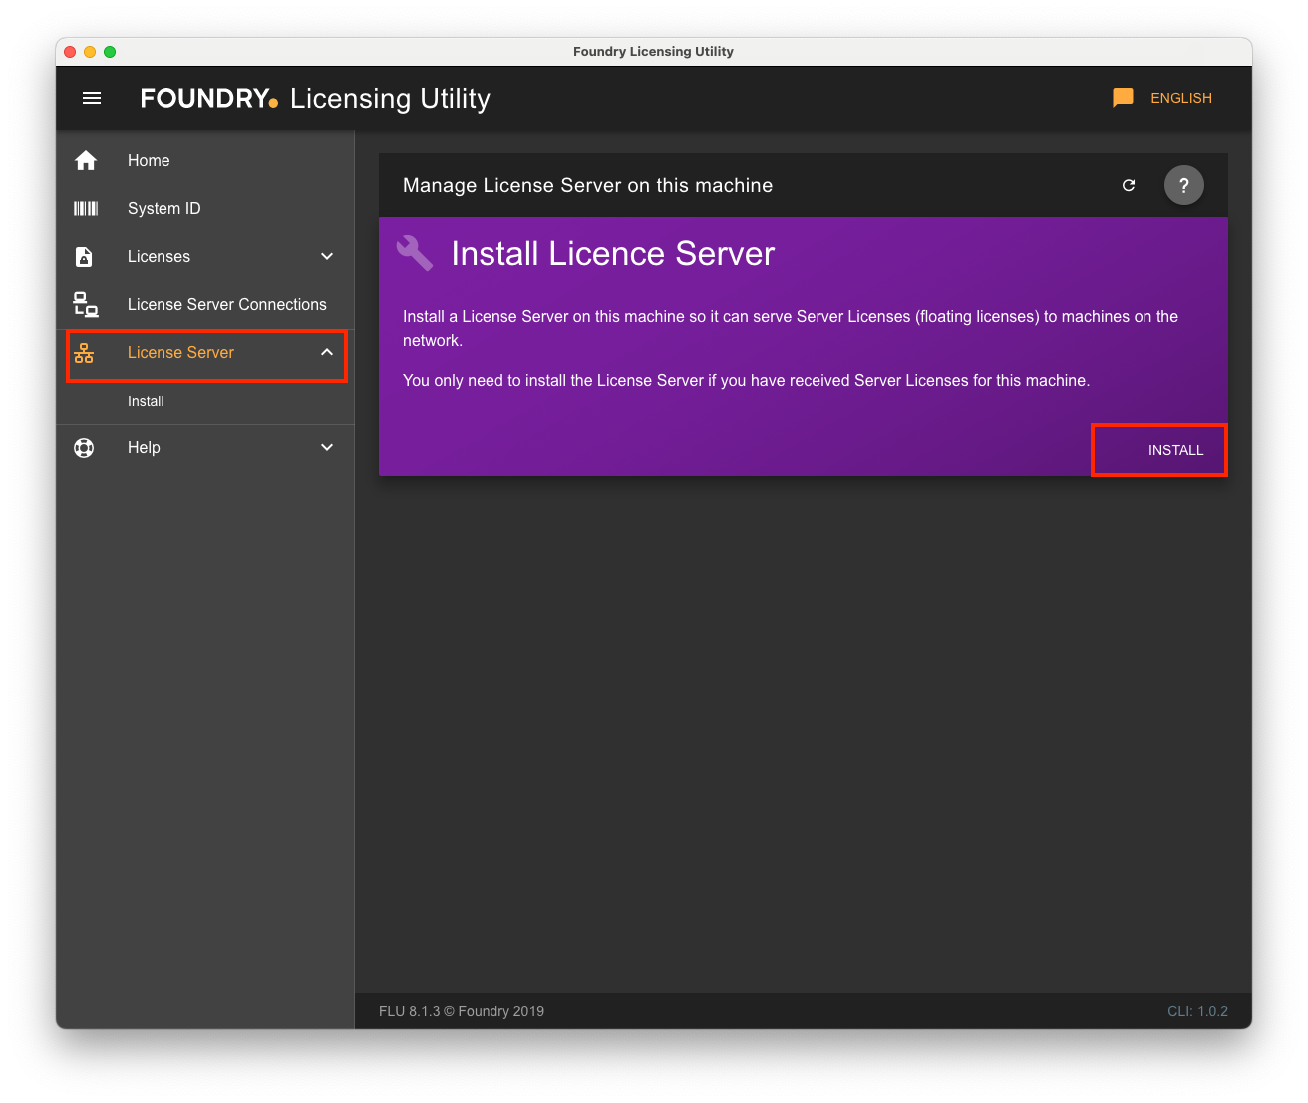Screen dimensions: 1308x1103
Task: Click the wrench icon beside Install Licence Server
Action: (x=415, y=253)
